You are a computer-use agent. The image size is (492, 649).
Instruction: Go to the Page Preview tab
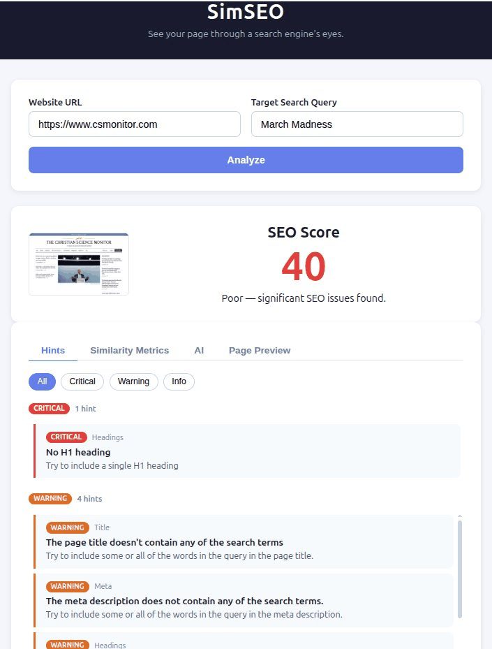click(260, 351)
